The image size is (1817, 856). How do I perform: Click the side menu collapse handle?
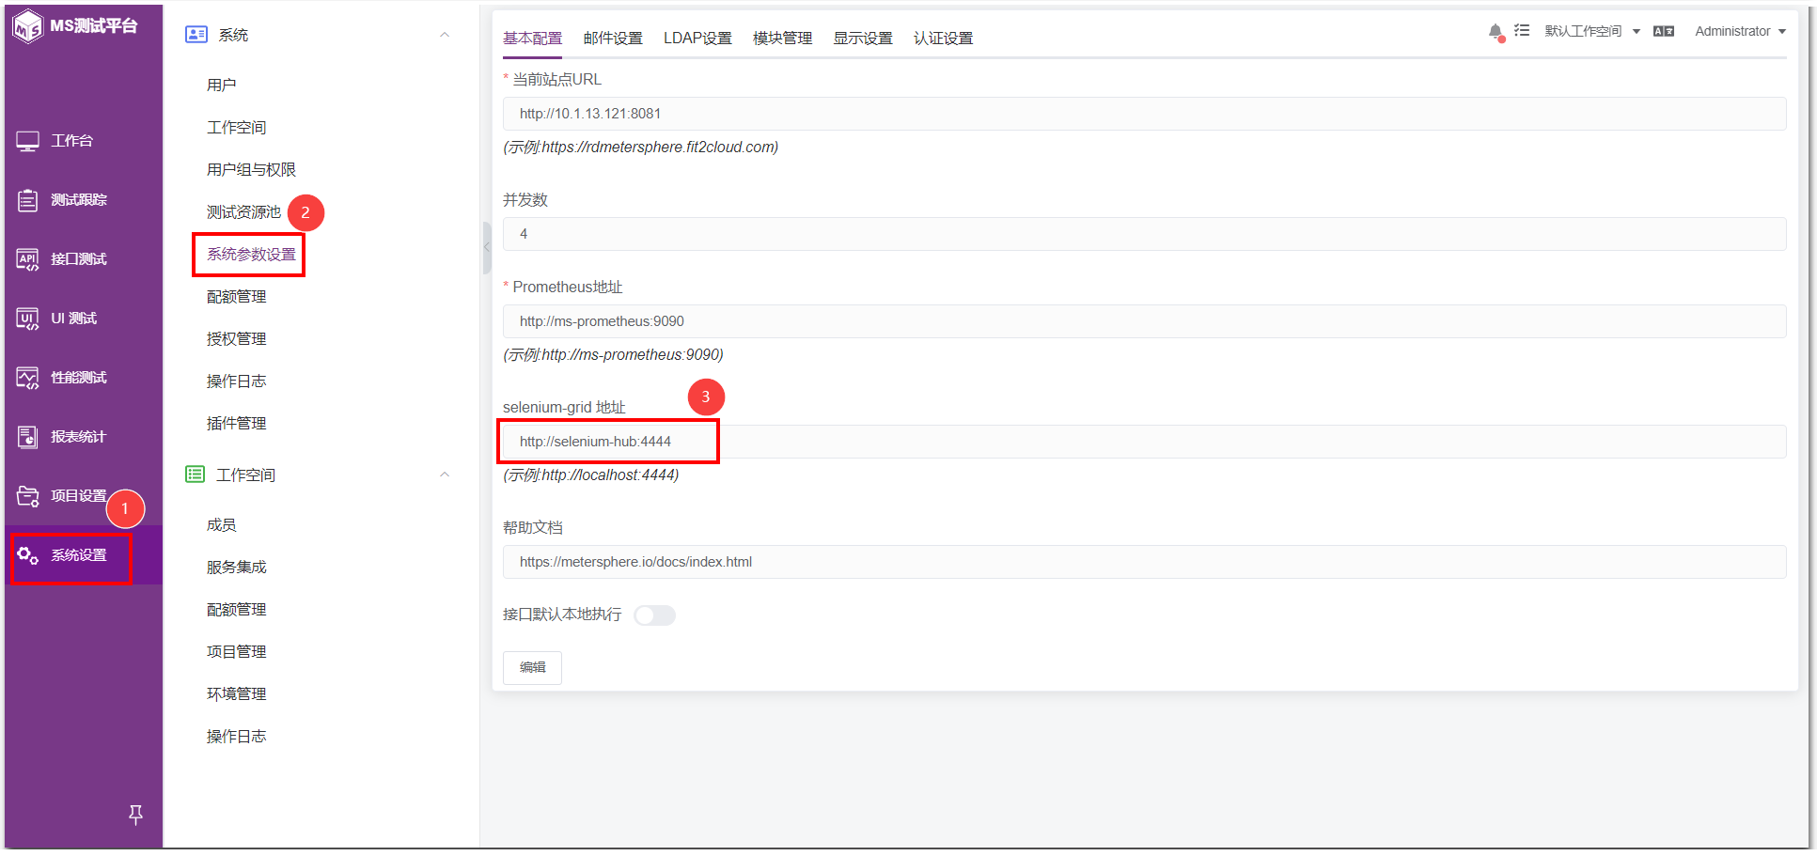[487, 247]
